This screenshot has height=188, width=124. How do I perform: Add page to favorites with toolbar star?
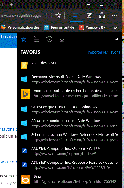(58, 15)
